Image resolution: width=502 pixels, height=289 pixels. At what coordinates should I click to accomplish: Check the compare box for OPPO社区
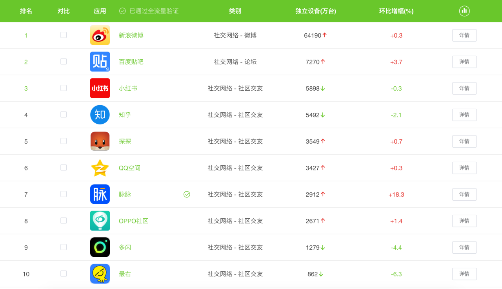(64, 221)
